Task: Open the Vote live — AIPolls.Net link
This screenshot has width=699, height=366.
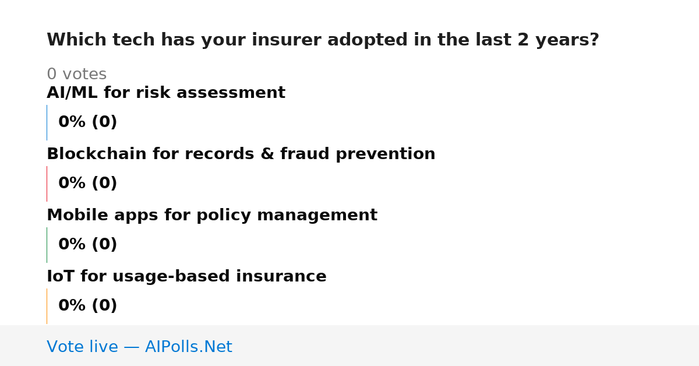Action: tap(139, 347)
